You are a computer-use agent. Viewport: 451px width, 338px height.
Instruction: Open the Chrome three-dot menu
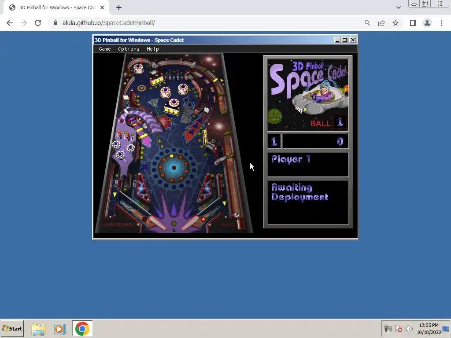tap(441, 23)
